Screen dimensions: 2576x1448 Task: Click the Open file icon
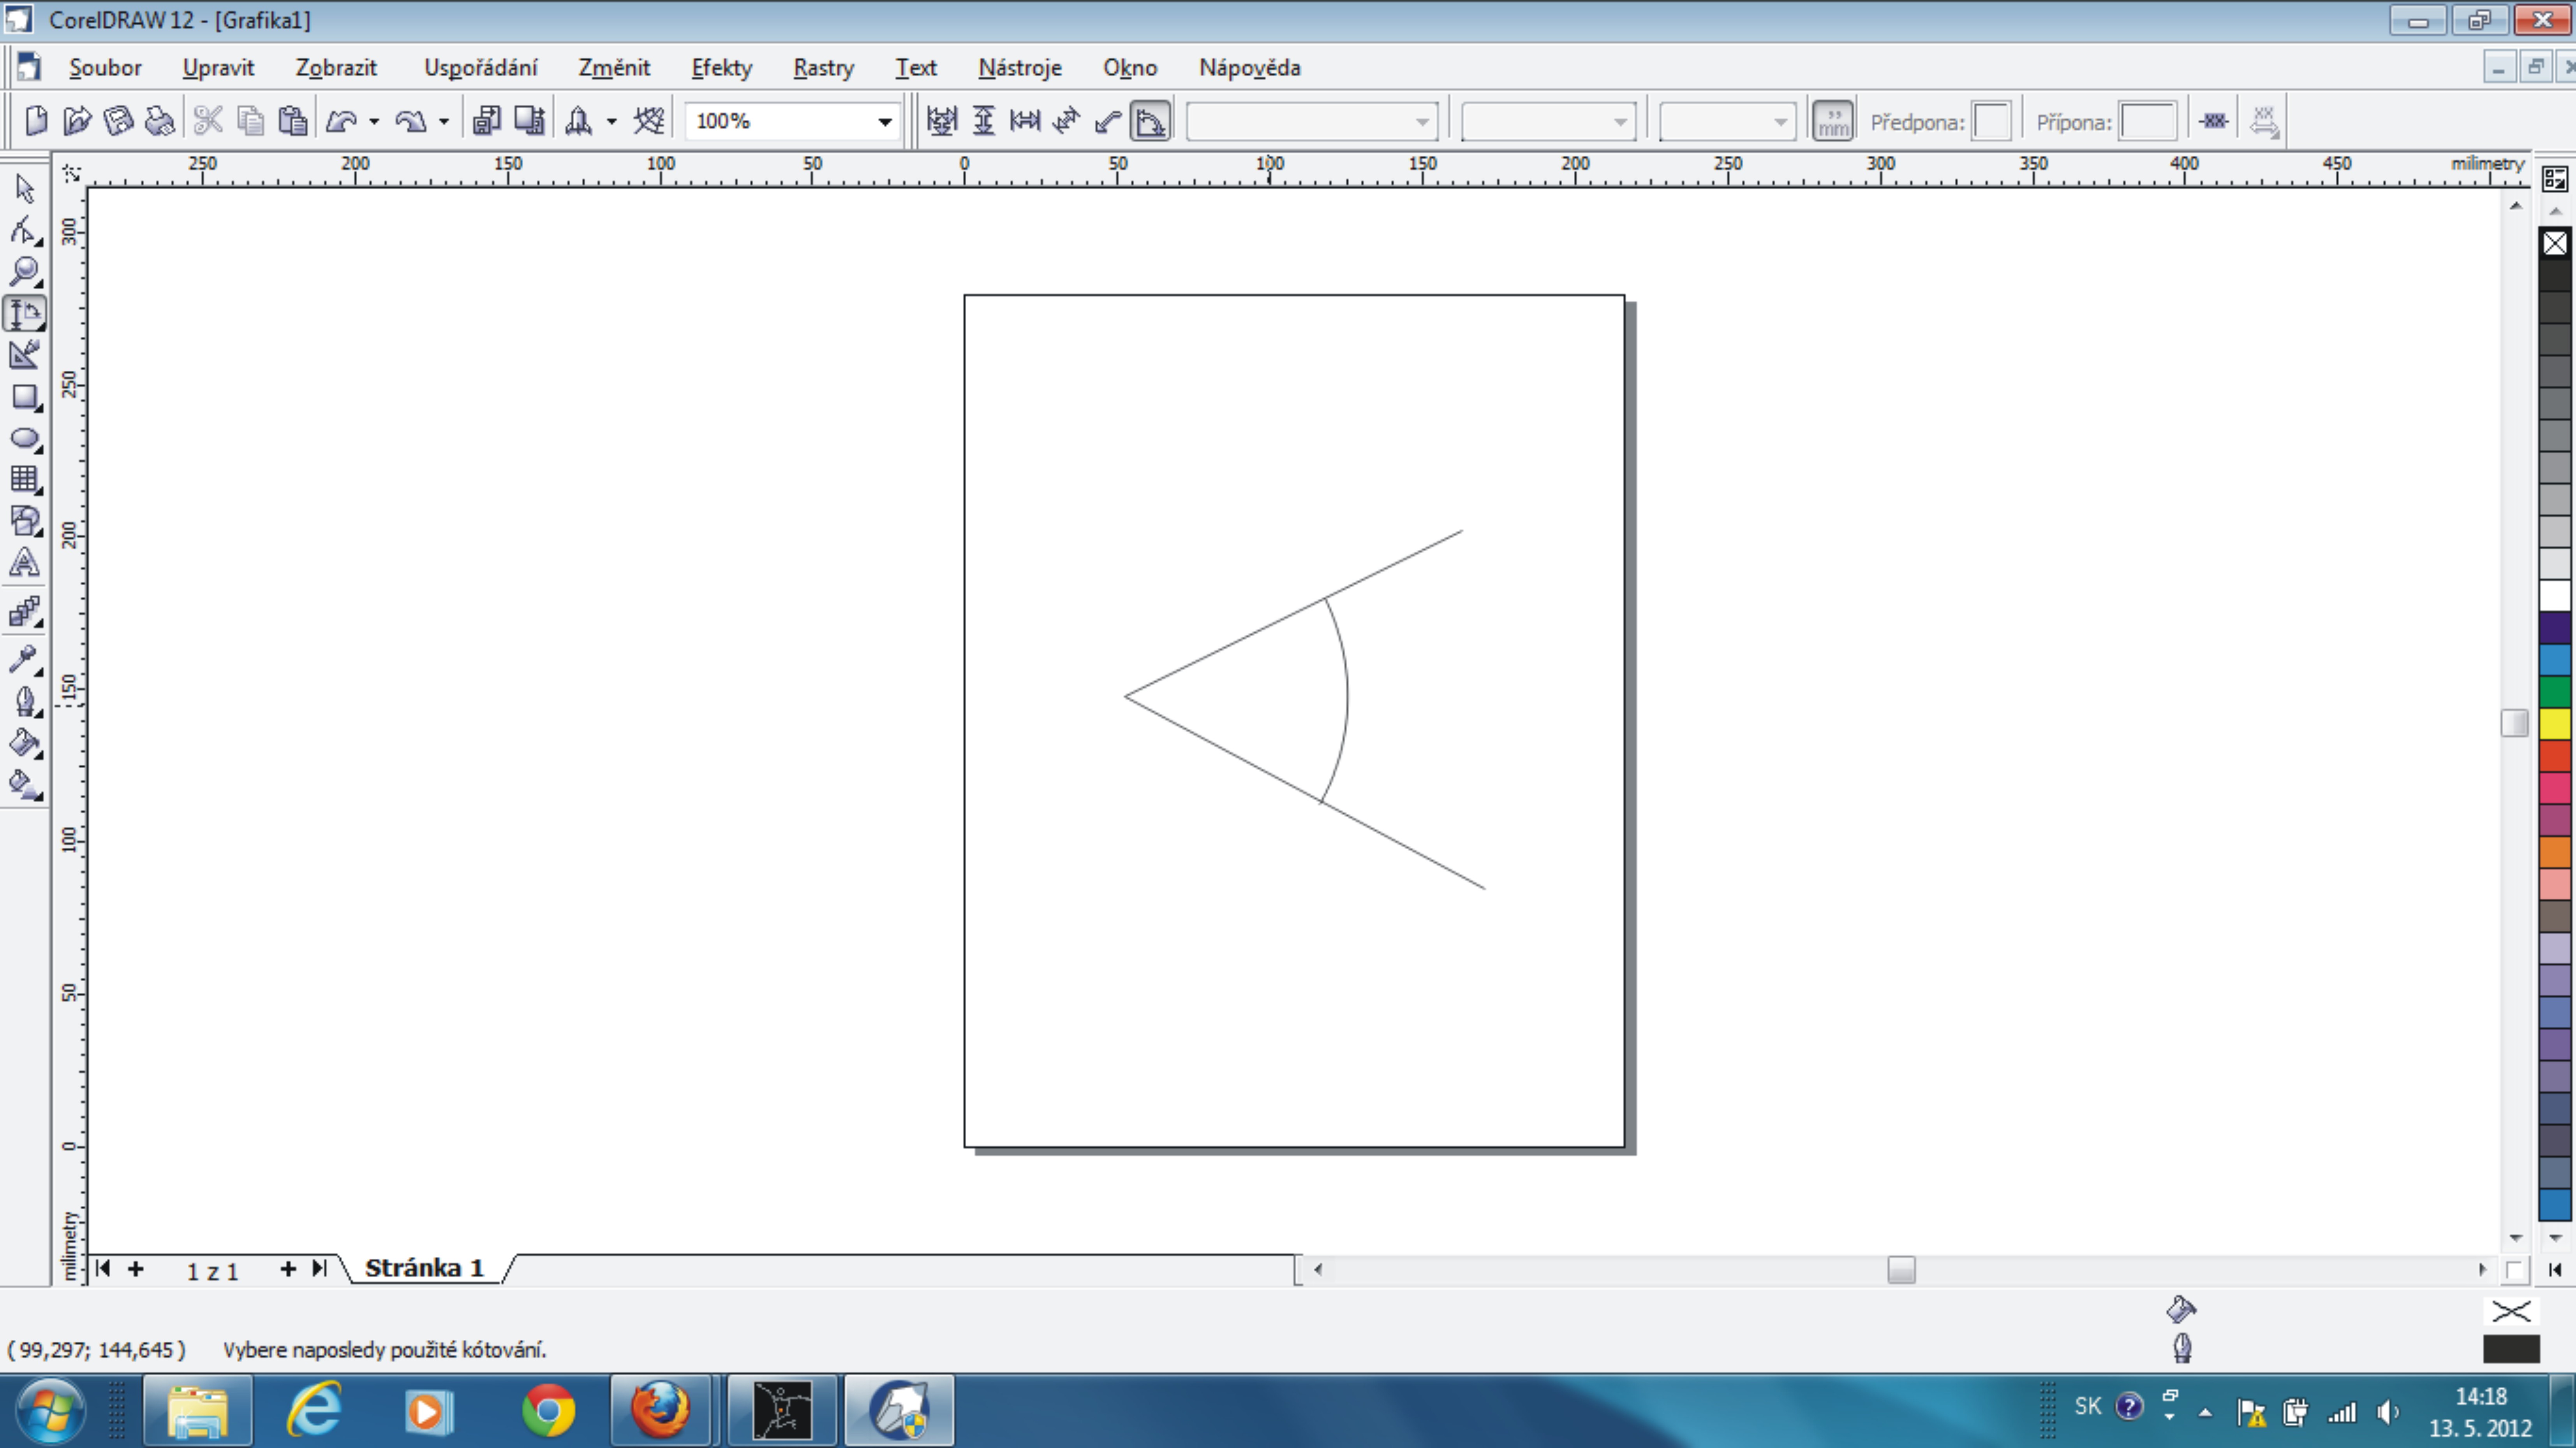[x=77, y=121]
